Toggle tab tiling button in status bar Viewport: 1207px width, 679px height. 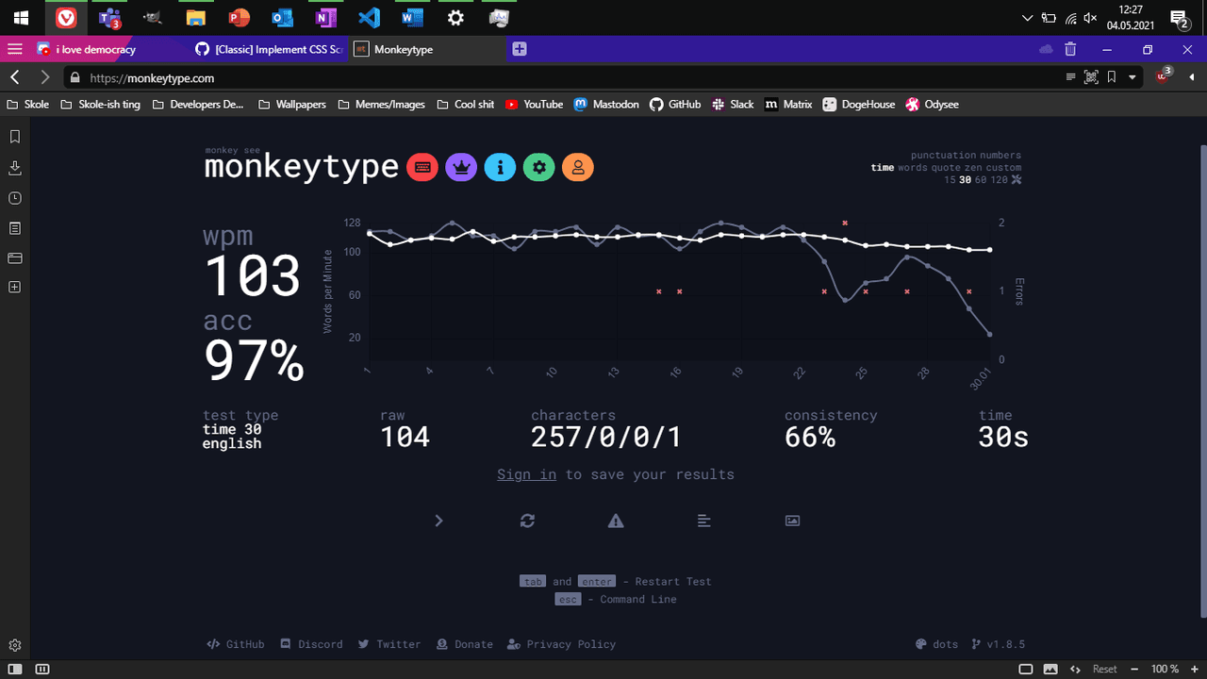pyautogui.click(x=1025, y=669)
